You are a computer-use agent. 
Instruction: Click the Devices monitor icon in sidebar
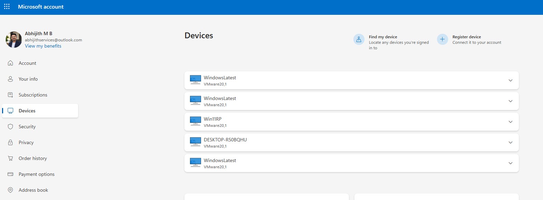coord(10,111)
